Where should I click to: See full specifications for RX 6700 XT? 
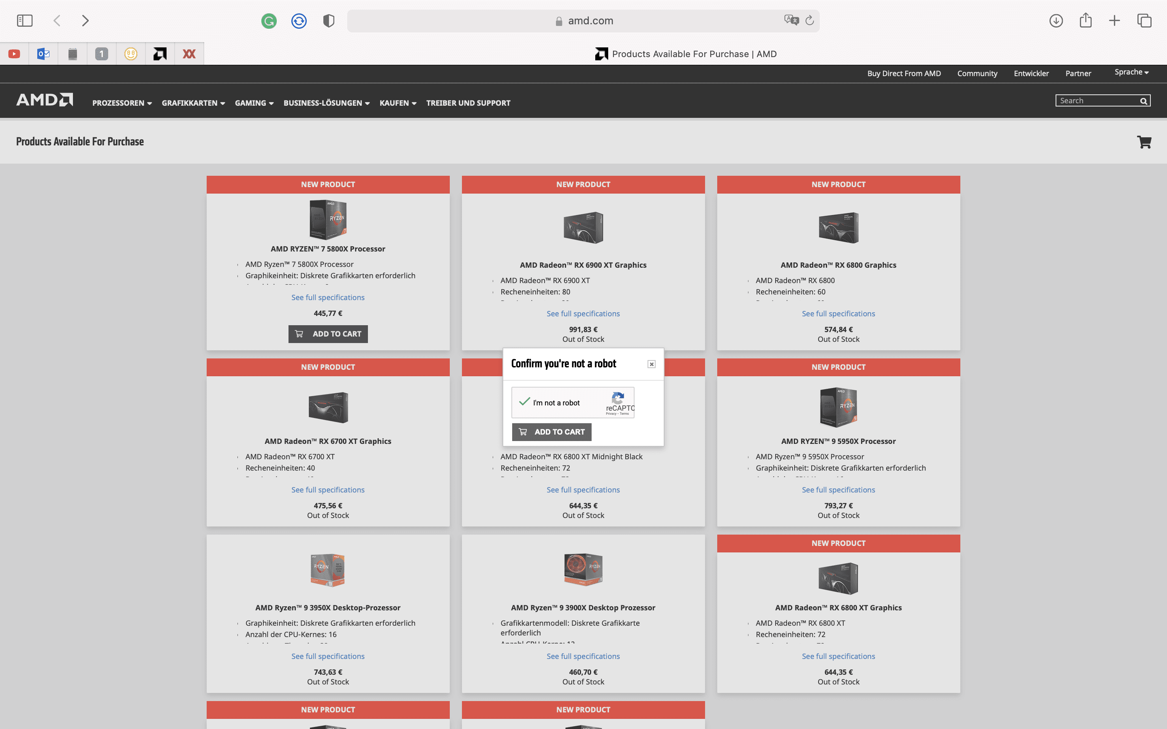tap(328, 490)
